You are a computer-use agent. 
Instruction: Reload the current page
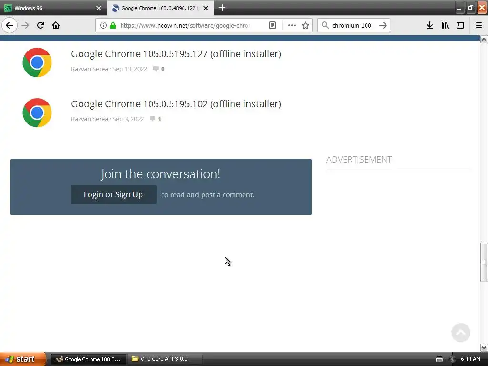(41, 25)
